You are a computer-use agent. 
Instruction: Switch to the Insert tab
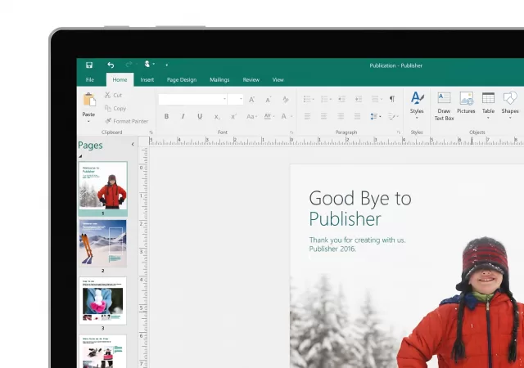(x=147, y=80)
